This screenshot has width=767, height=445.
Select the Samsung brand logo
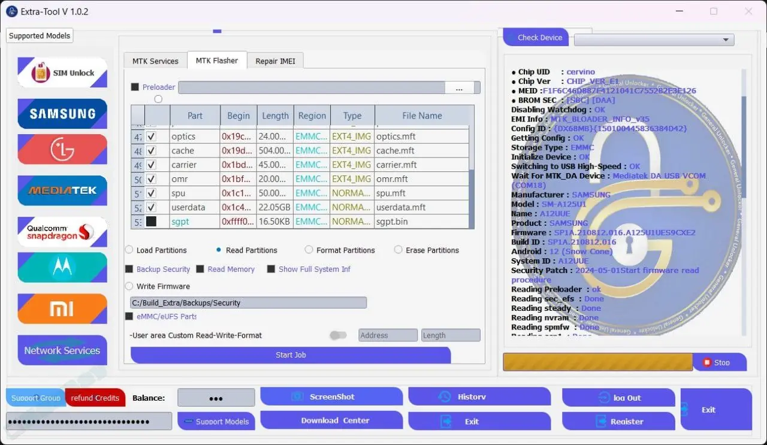[62, 113]
